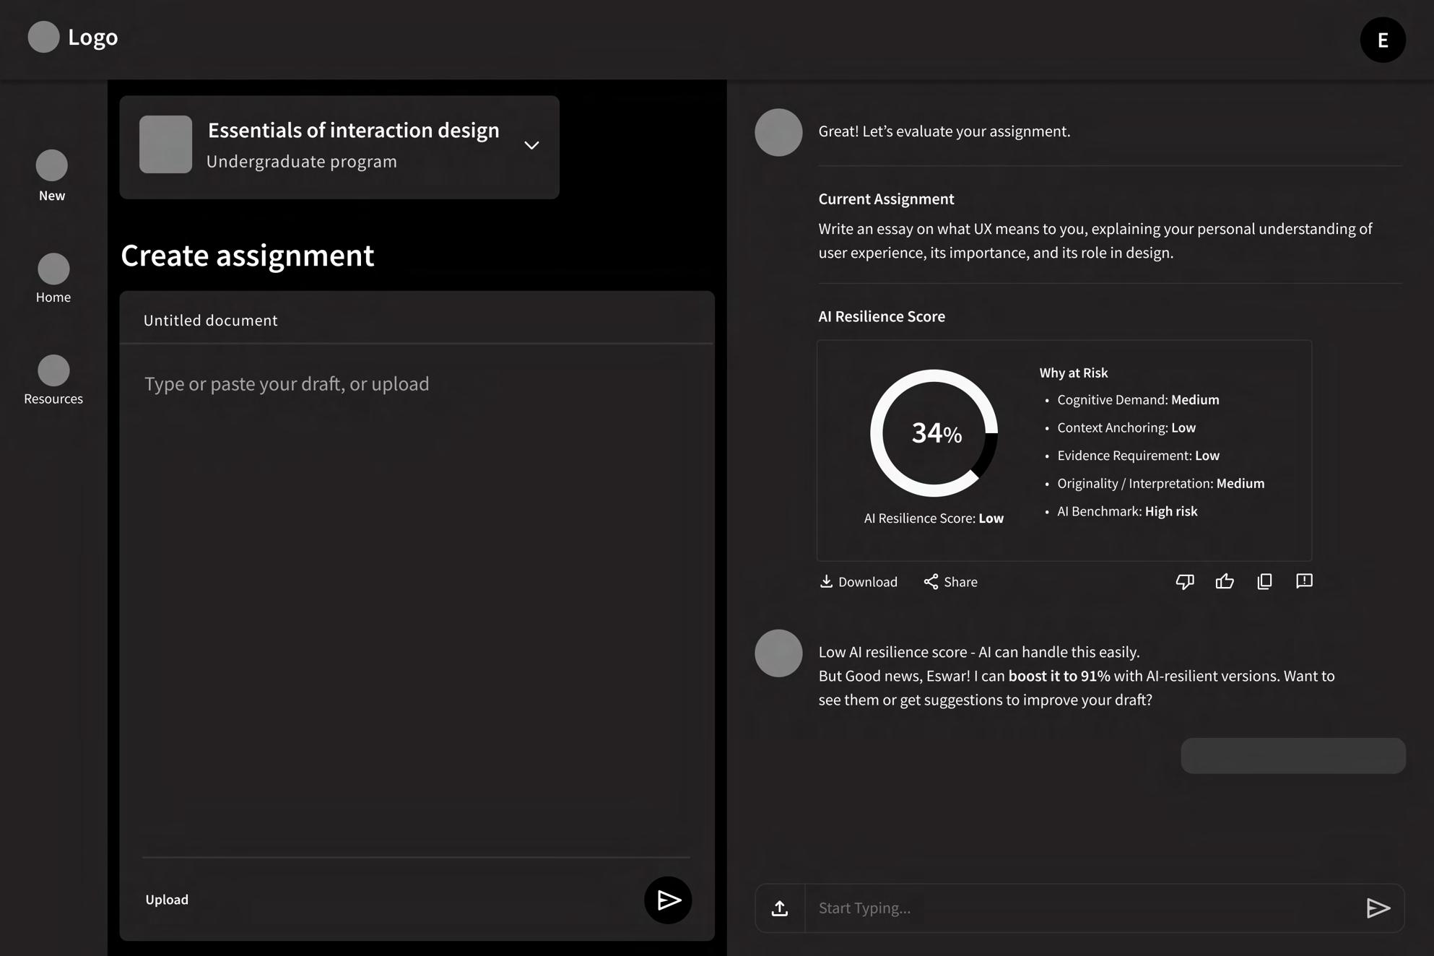The width and height of the screenshot is (1434, 956).
Task: Click the thumbs up feedback icon
Action: pyautogui.click(x=1225, y=581)
